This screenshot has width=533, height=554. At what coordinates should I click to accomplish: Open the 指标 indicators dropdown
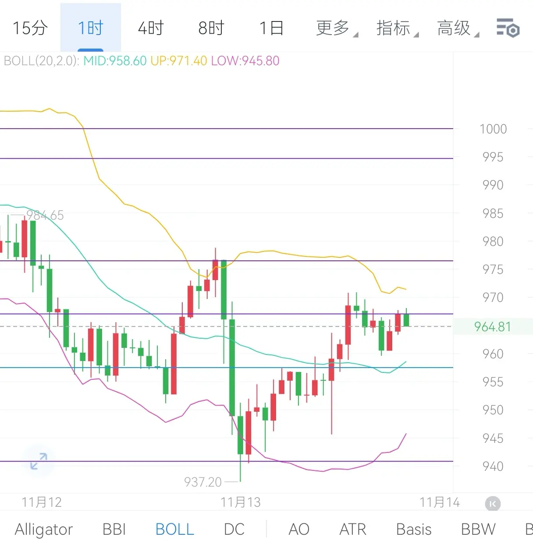tap(397, 28)
